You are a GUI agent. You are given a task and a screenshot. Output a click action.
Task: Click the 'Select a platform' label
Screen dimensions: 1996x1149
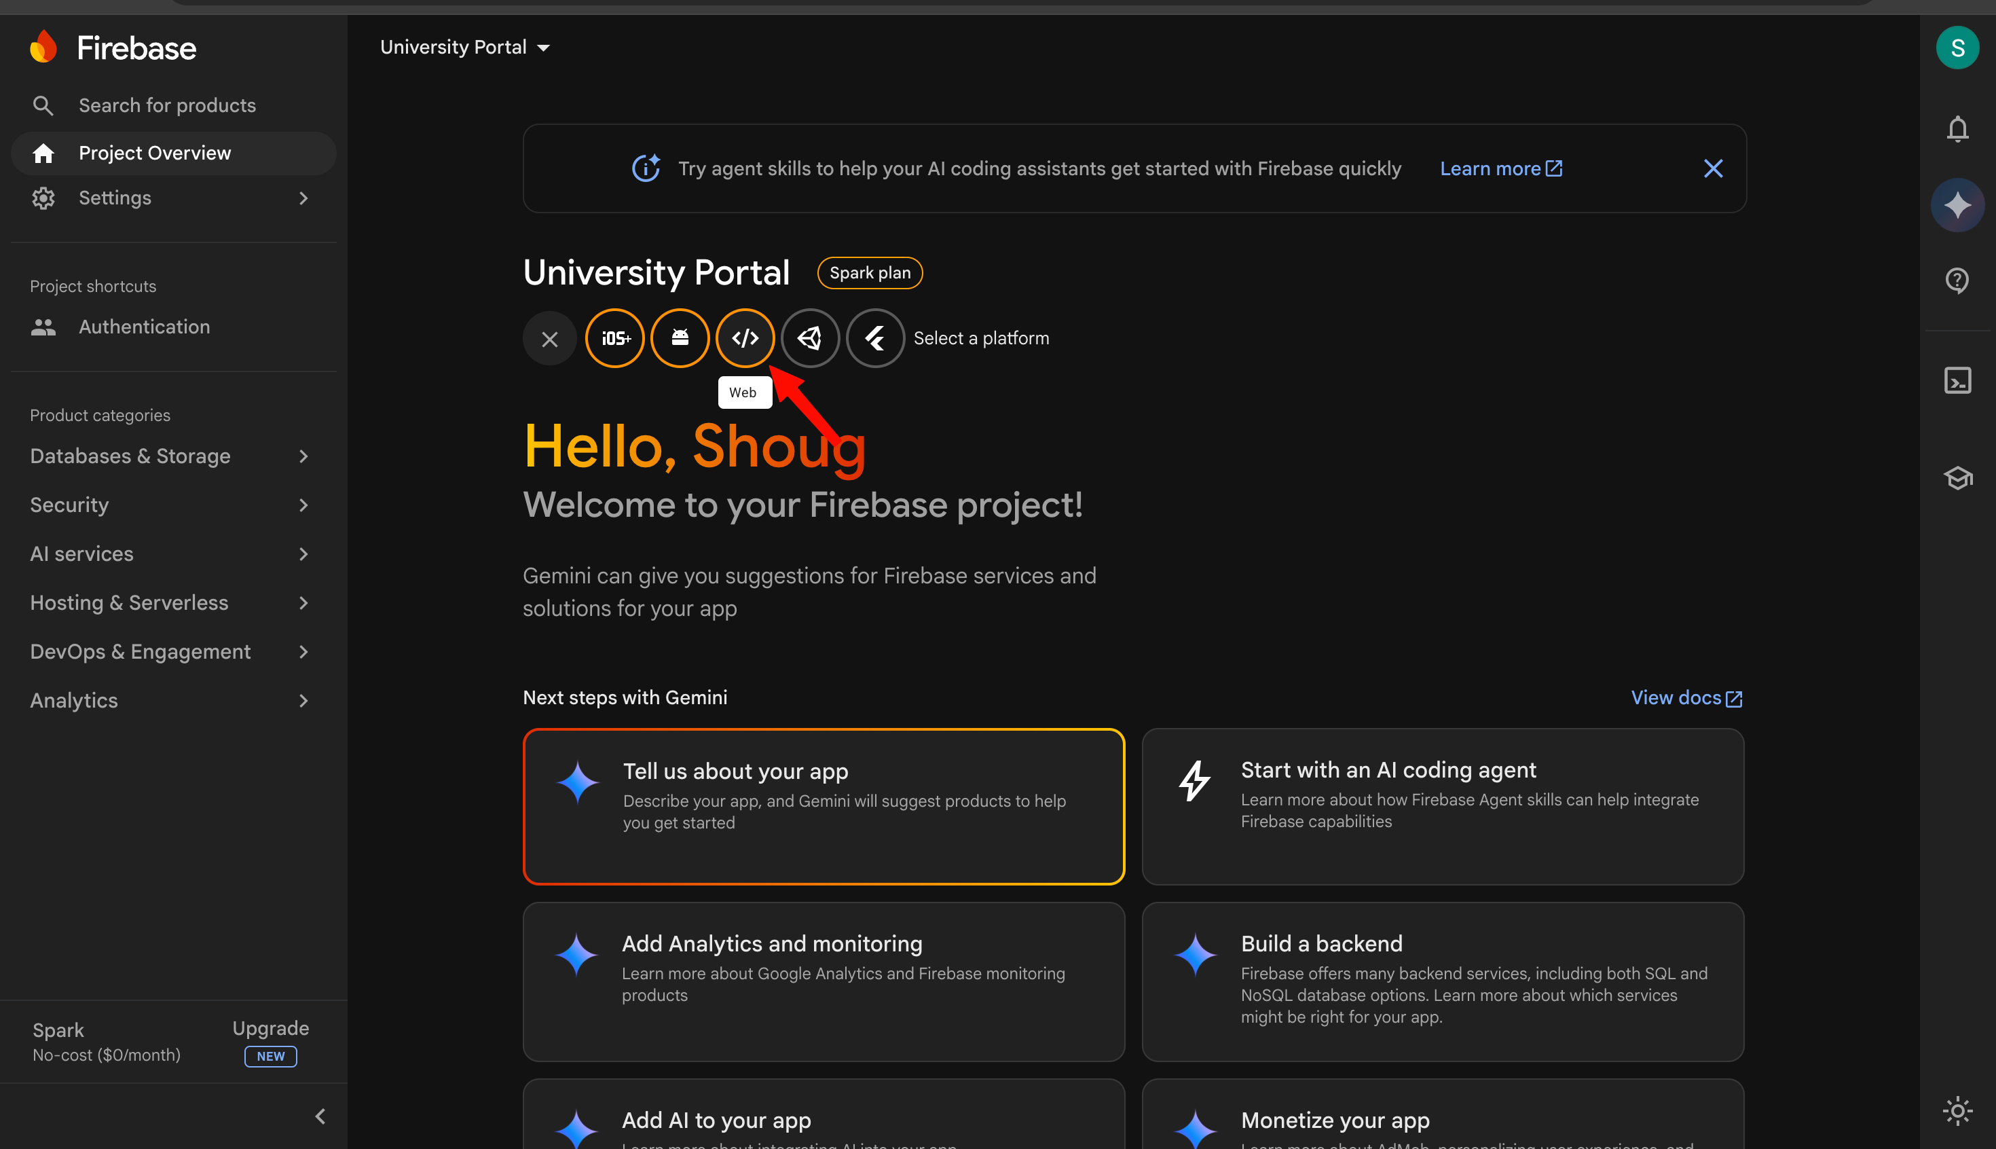pyautogui.click(x=982, y=339)
